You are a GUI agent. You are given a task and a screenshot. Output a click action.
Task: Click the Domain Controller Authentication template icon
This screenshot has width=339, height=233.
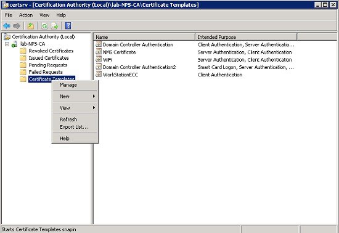(x=99, y=44)
